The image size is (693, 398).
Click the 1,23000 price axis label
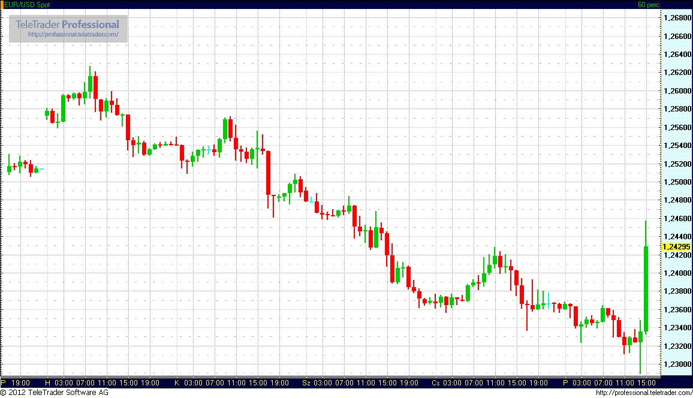pyautogui.click(x=677, y=364)
